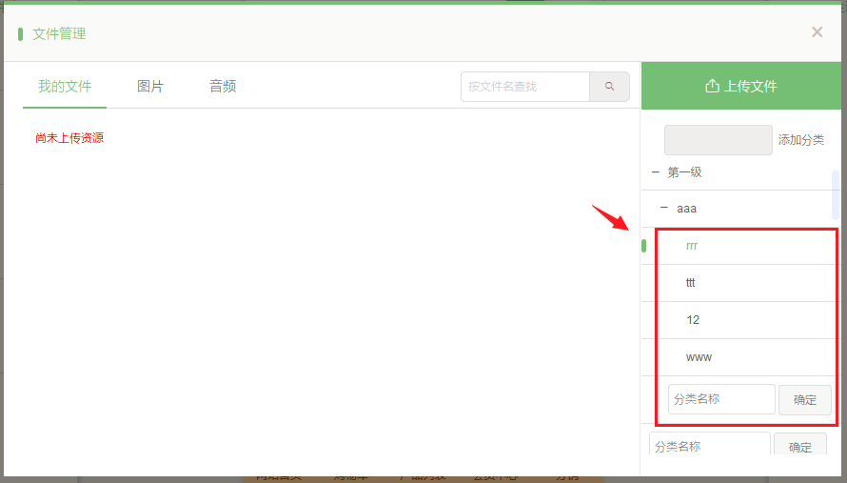Click the upload icon in 上传文件
Viewport: 847px width, 483px height.
(x=712, y=86)
